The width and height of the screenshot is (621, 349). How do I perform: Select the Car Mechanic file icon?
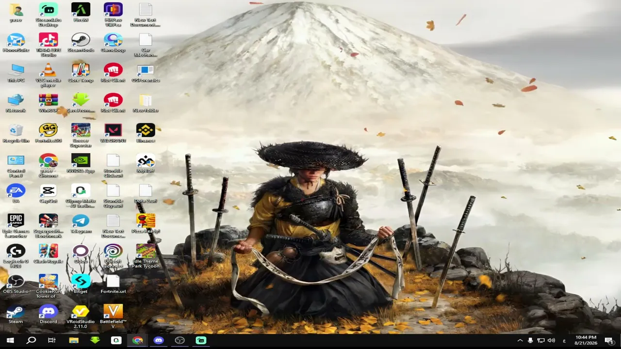(x=146, y=45)
